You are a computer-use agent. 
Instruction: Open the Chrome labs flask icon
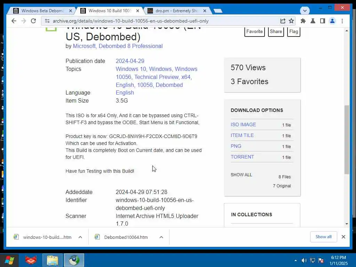click(x=313, y=21)
